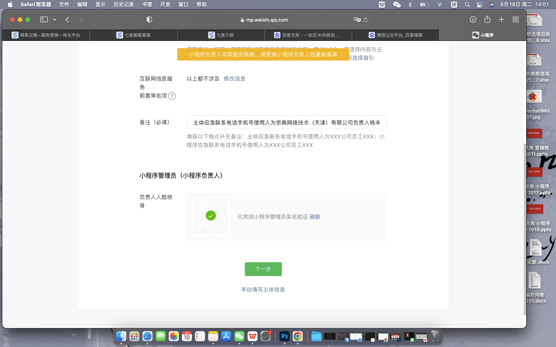Viewport: 556px width, 347px height.
Task: Click the Pinyin input method icon
Action: [454, 5]
